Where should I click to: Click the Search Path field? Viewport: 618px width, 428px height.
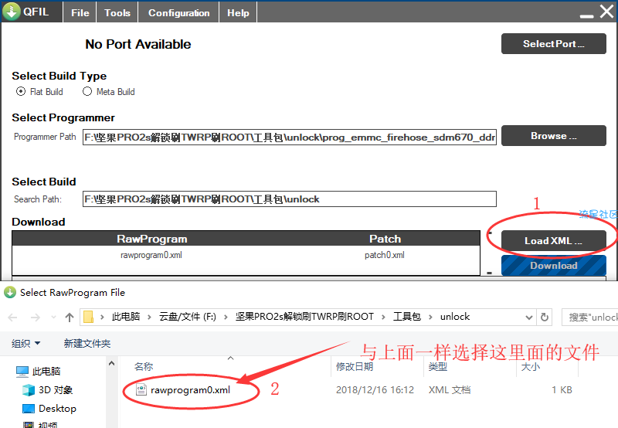[x=289, y=199]
